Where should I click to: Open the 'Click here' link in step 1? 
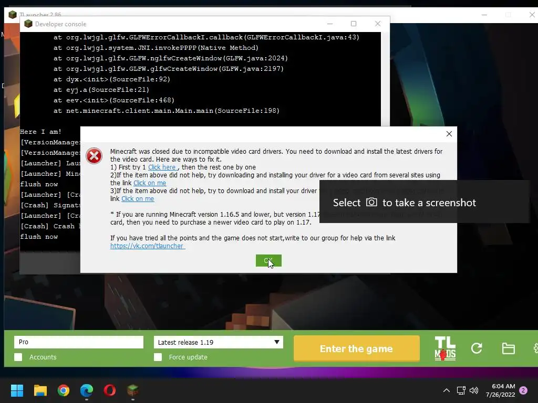pos(163,167)
